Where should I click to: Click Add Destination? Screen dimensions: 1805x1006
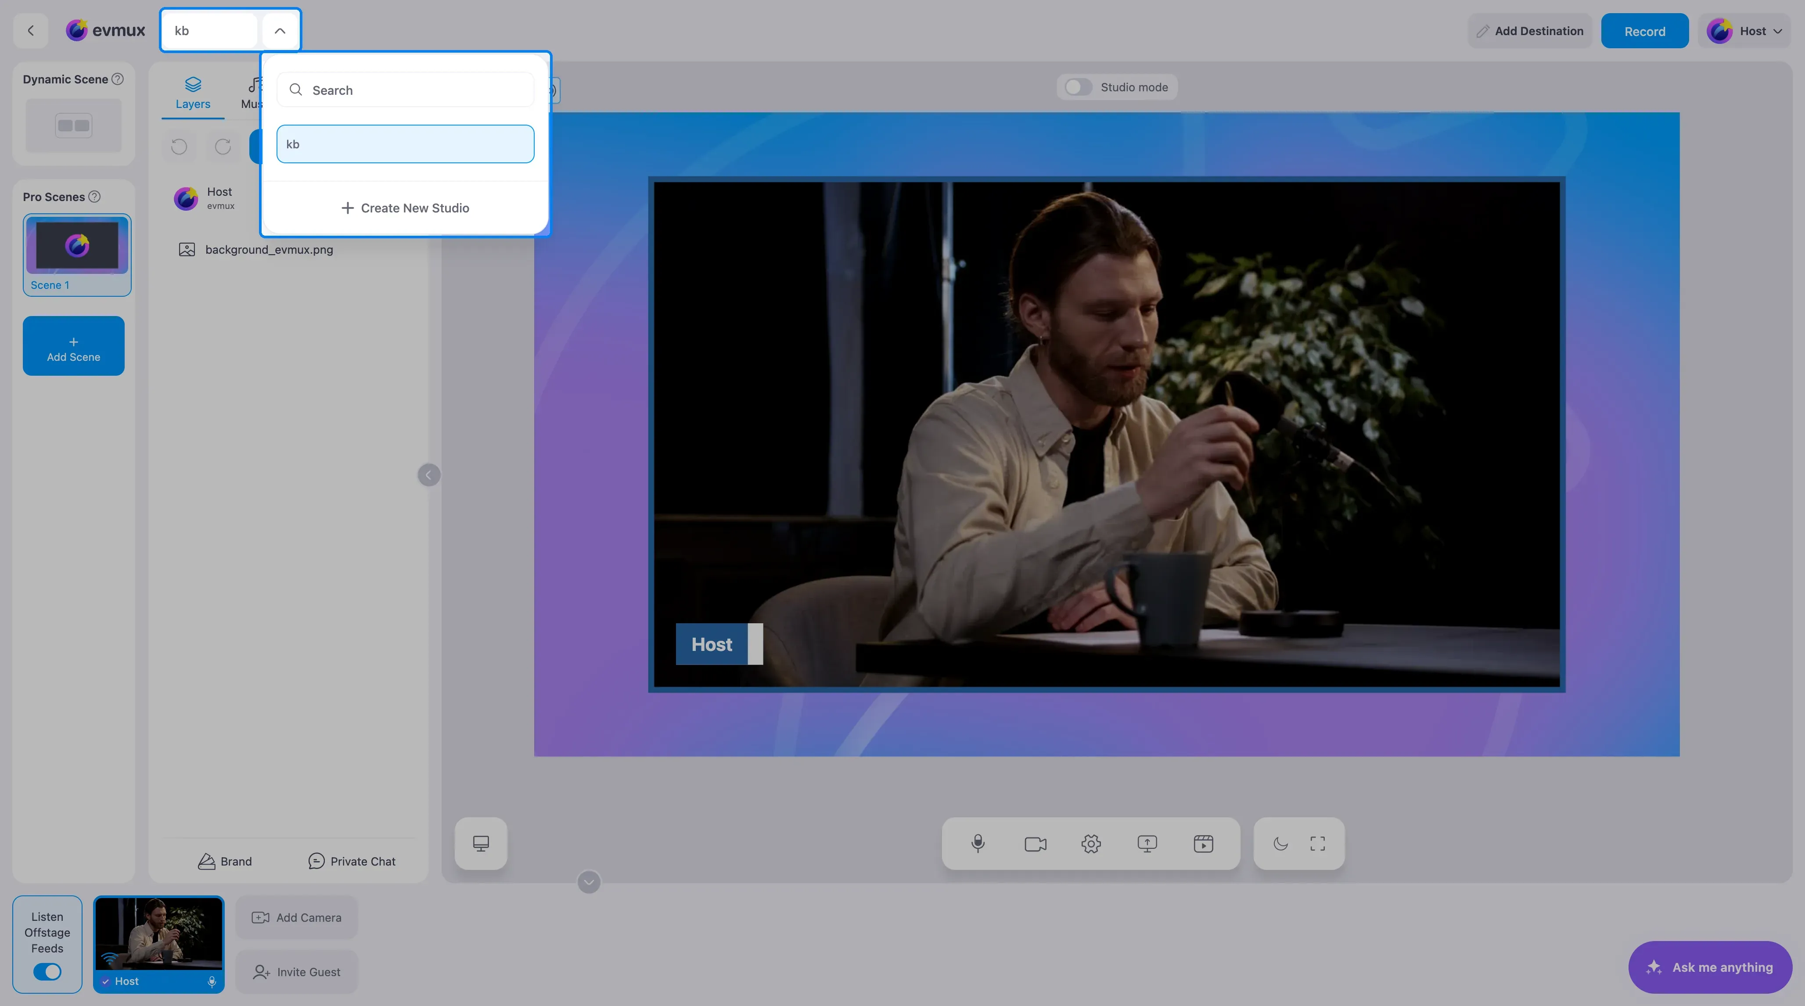[x=1530, y=31]
